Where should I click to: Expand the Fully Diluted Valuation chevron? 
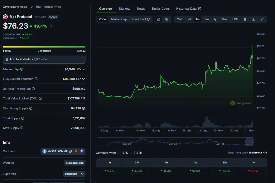(84, 79)
